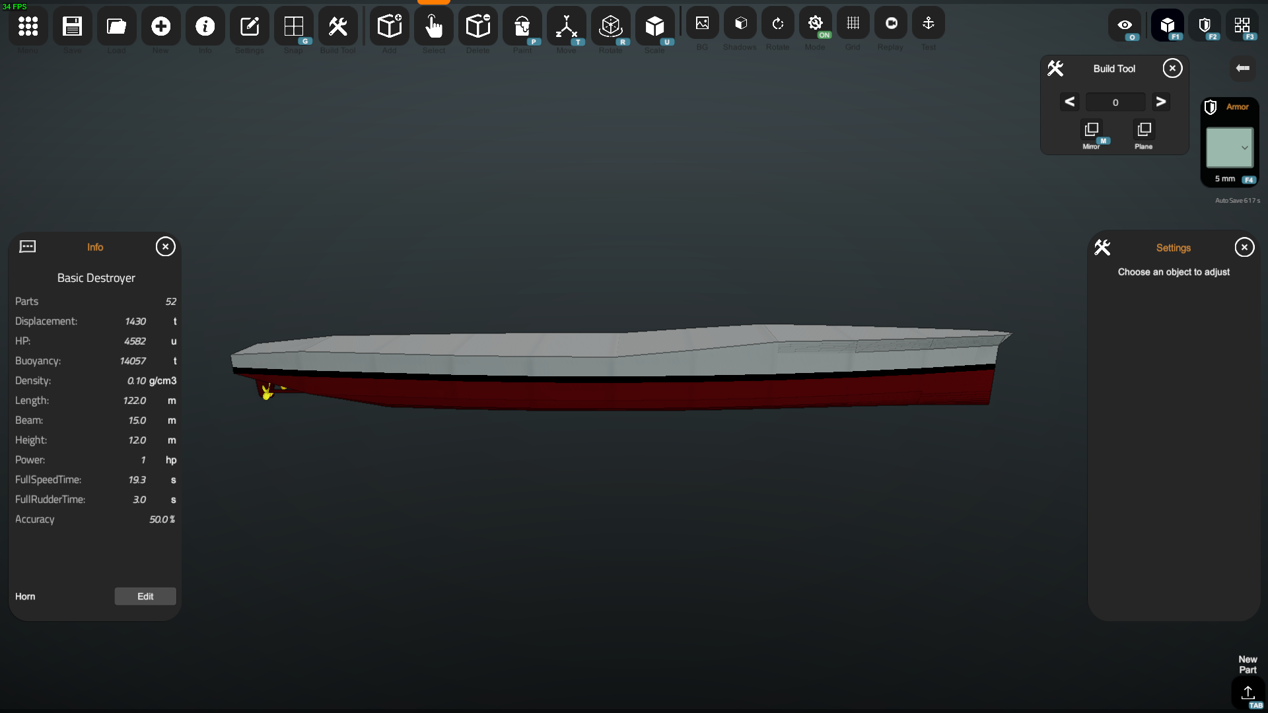This screenshot has width=1268, height=713.
Task: Toggle Shadows in the toolbar
Action: pos(740,24)
